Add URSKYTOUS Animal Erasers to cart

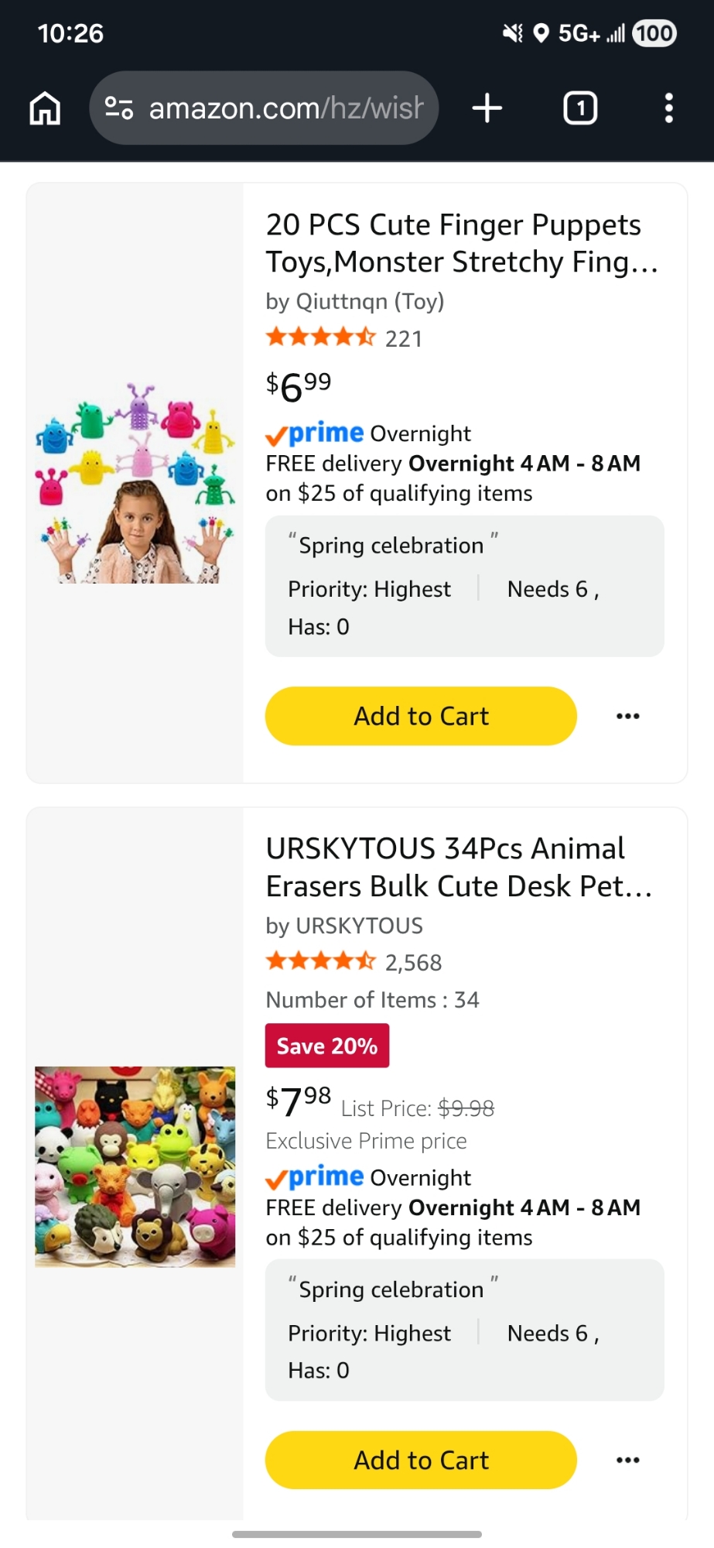(421, 1461)
